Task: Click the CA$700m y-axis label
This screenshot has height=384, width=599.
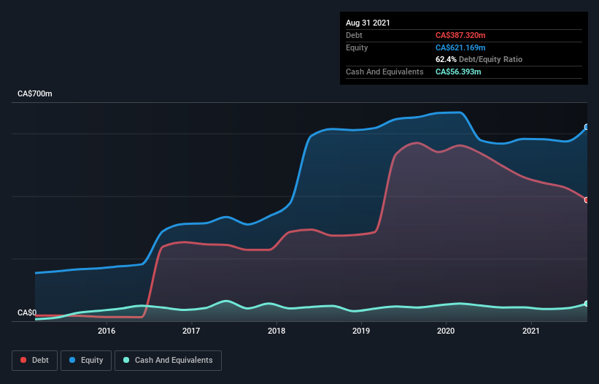Action: [x=35, y=93]
